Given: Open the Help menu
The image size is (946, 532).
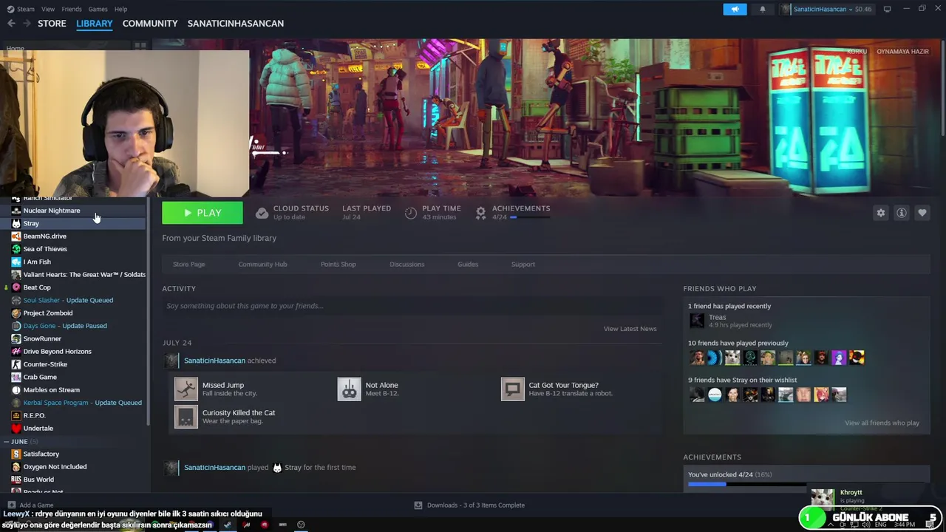Looking at the screenshot, I should (x=121, y=9).
